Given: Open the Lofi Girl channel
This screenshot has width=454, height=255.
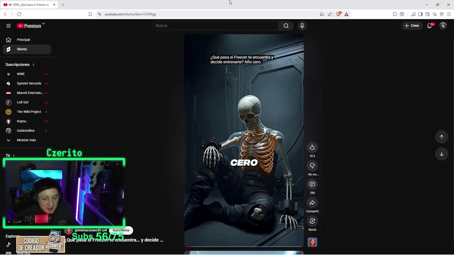Looking at the screenshot, I should (x=27, y=102).
